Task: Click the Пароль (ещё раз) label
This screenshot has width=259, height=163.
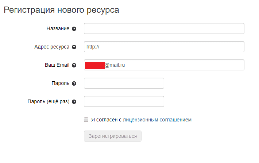Action: (x=48, y=102)
